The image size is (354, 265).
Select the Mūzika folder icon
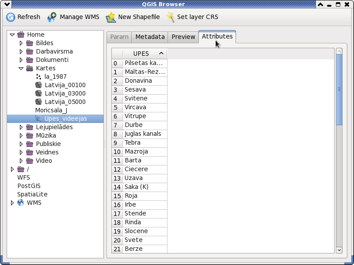30,135
